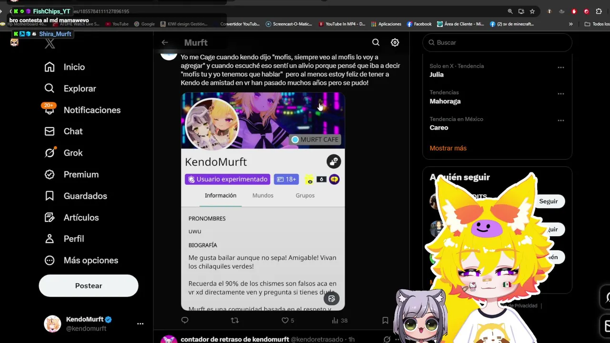Screen dimensions: 610x343
Task: Click the contador de retraso avatar
Action: [169, 339]
